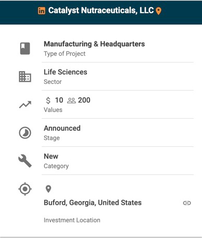Open the chain link icon beside location

pyautogui.click(x=187, y=203)
